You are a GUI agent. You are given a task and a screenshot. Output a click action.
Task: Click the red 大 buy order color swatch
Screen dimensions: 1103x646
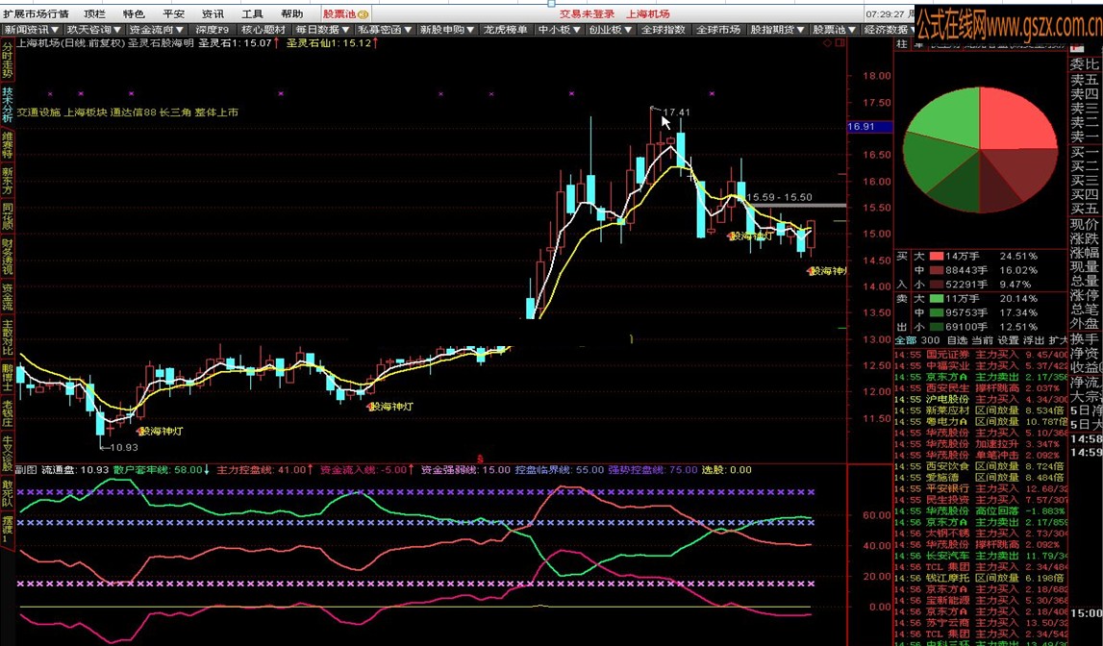click(x=937, y=257)
